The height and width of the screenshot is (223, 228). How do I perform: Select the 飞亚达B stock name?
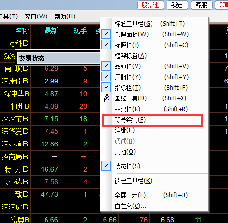click(x=15, y=182)
